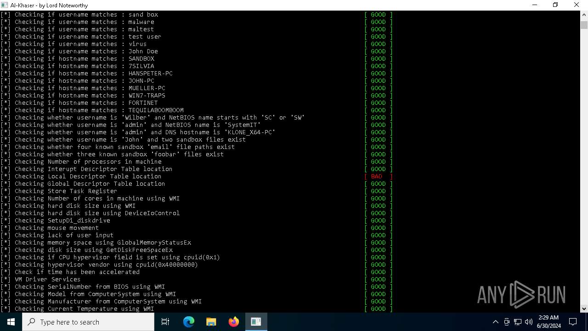
Task: Close the Al-Khaser console window
Action: pos(577,5)
